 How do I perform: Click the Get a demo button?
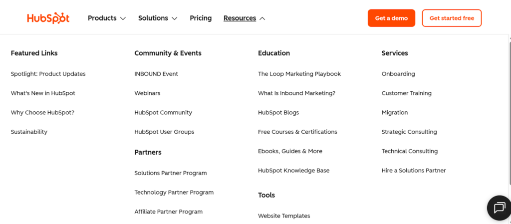coord(391,18)
